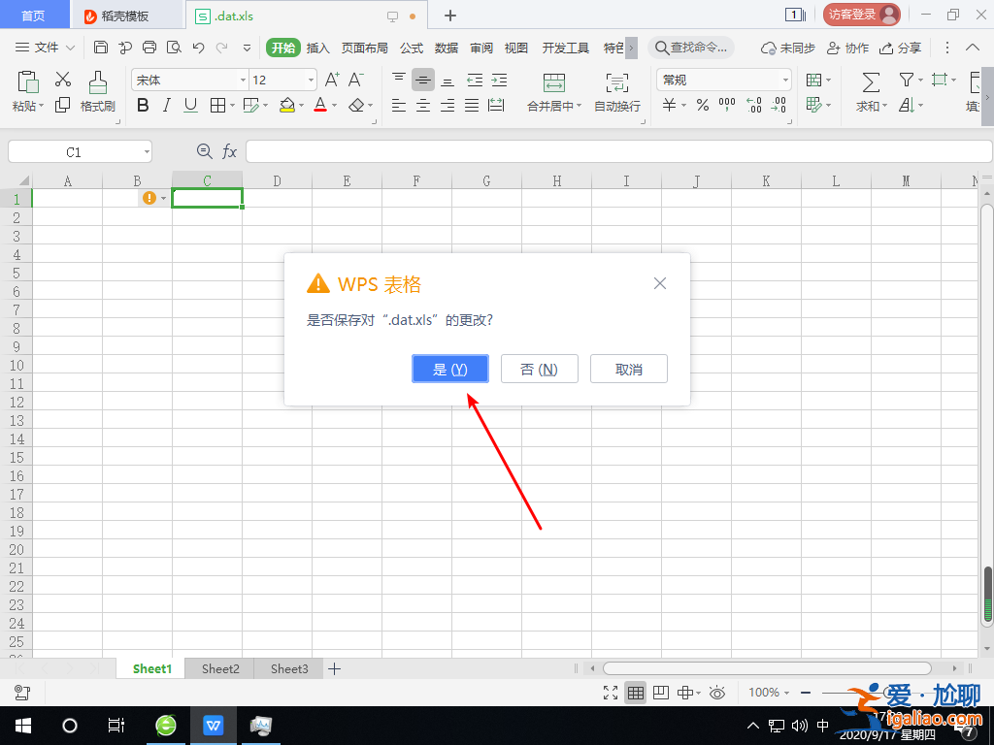This screenshot has height=745, width=994.
Task: Click 否(N) to discard changes
Action: 539,369
